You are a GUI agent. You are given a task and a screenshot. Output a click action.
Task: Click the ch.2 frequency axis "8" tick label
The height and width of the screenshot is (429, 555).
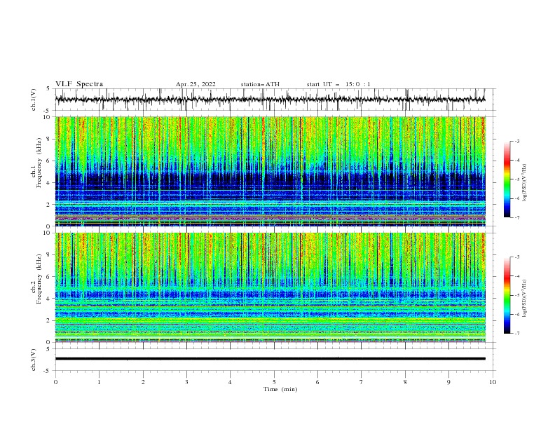click(49, 255)
